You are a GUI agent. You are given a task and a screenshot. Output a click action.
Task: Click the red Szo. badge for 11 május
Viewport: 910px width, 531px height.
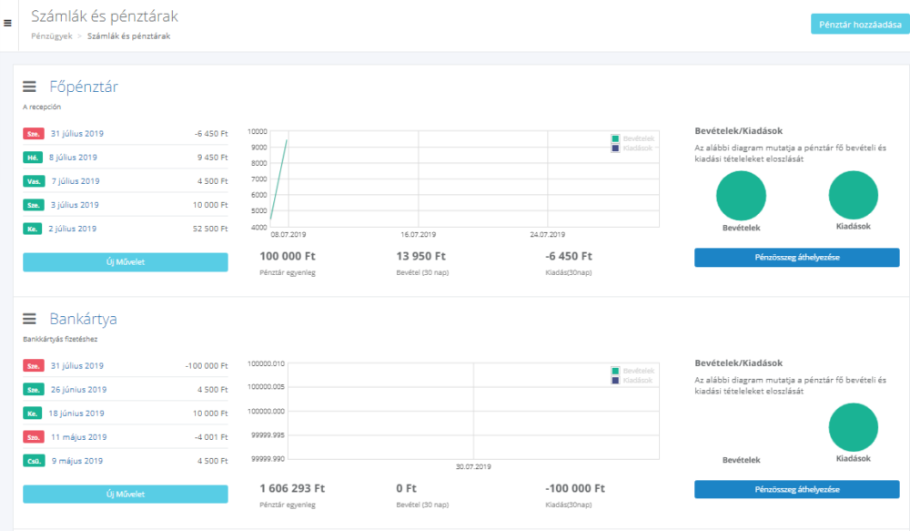point(33,436)
